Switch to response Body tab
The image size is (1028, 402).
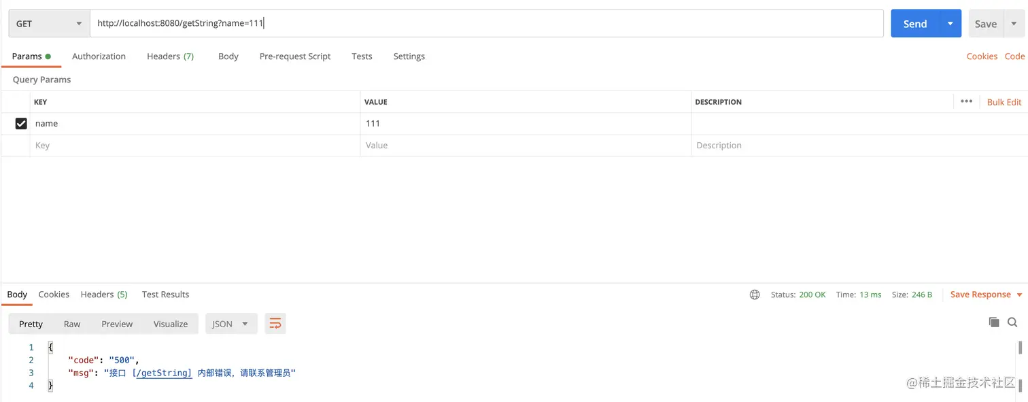point(17,295)
